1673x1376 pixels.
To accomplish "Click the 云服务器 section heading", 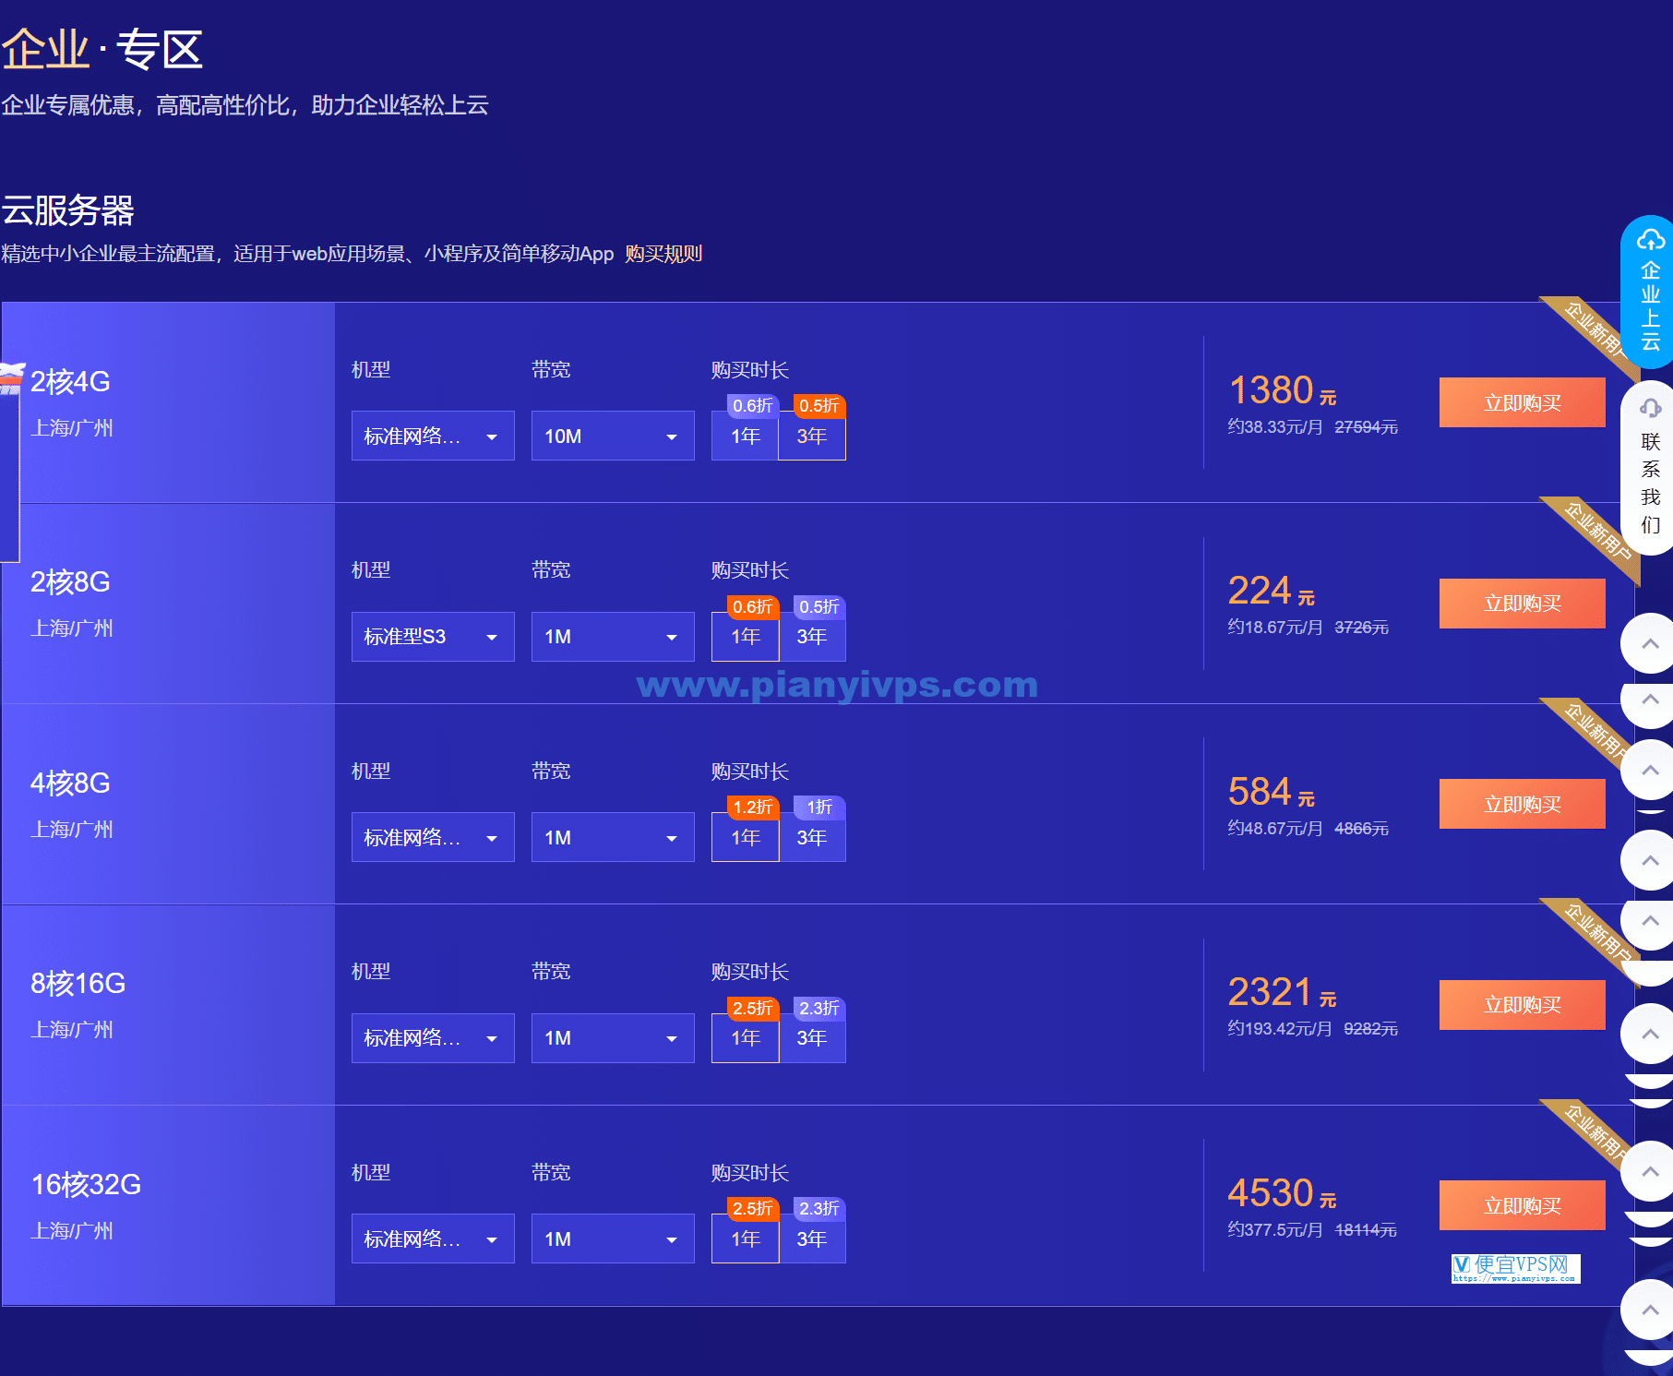I will 68,210.
